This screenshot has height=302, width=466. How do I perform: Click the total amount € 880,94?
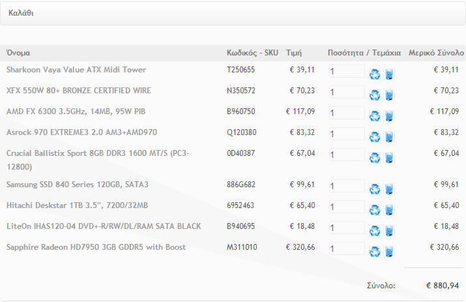click(x=443, y=286)
